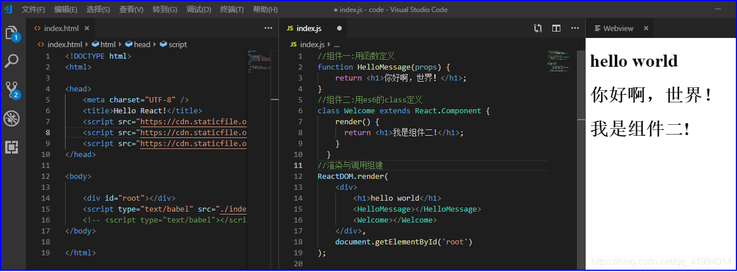Click the <title>Hello React!</title> line
The height and width of the screenshot is (272, 737).
point(143,111)
